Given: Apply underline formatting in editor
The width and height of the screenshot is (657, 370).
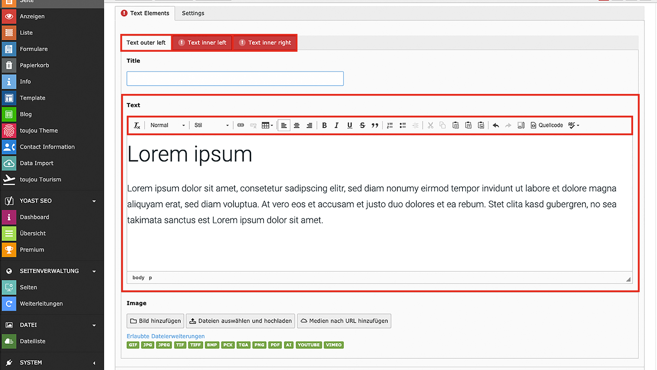Looking at the screenshot, I should pos(350,125).
